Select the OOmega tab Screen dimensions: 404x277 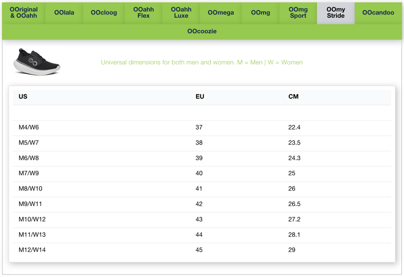pyautogui.click(x=221, y=13)
